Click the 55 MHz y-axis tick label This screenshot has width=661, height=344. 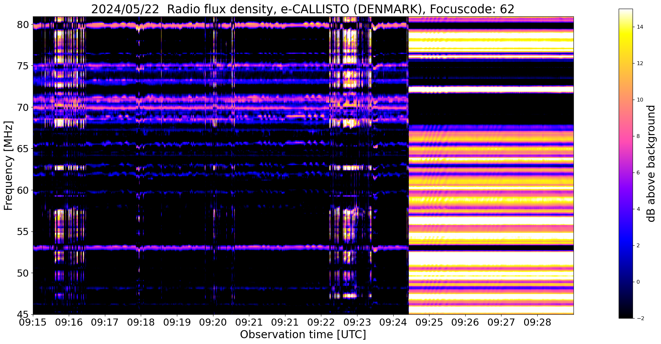23,232
